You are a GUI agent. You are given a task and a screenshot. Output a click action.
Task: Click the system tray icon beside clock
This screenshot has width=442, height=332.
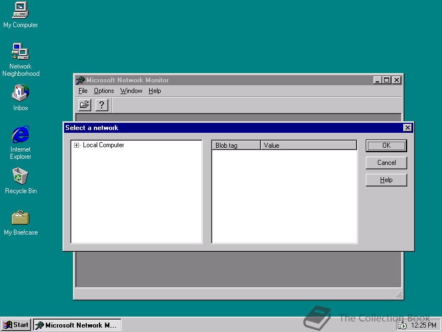[x=402, y=325]
